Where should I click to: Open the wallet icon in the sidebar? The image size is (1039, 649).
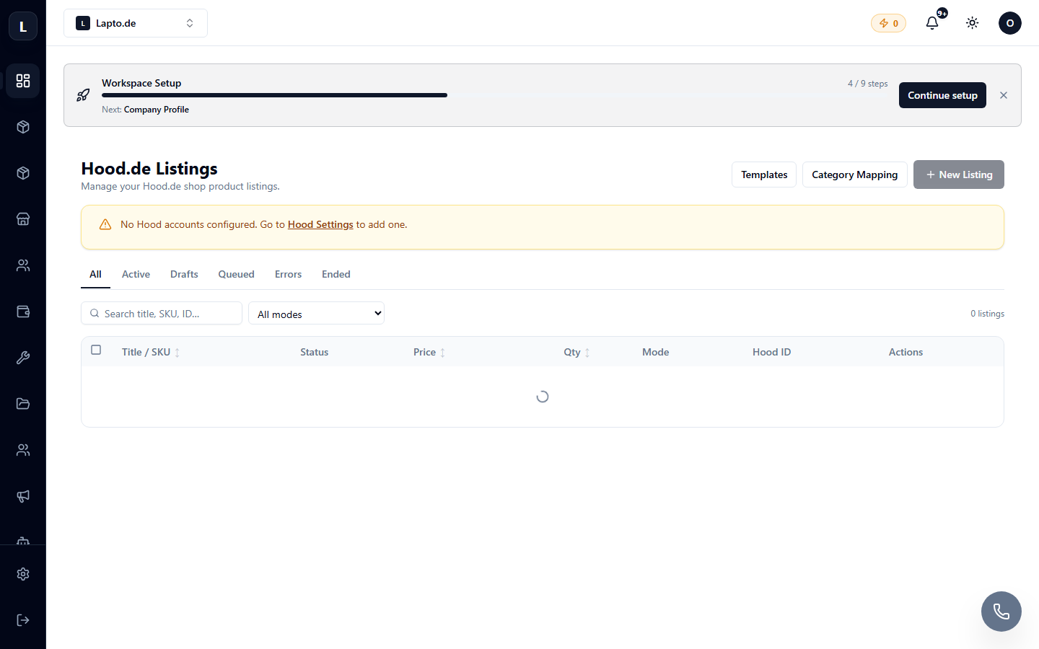(x=23, y=312)
